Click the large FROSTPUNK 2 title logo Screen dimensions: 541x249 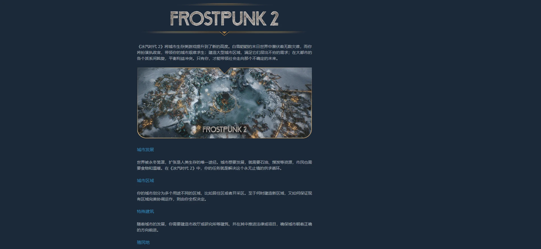coord(224,19)
